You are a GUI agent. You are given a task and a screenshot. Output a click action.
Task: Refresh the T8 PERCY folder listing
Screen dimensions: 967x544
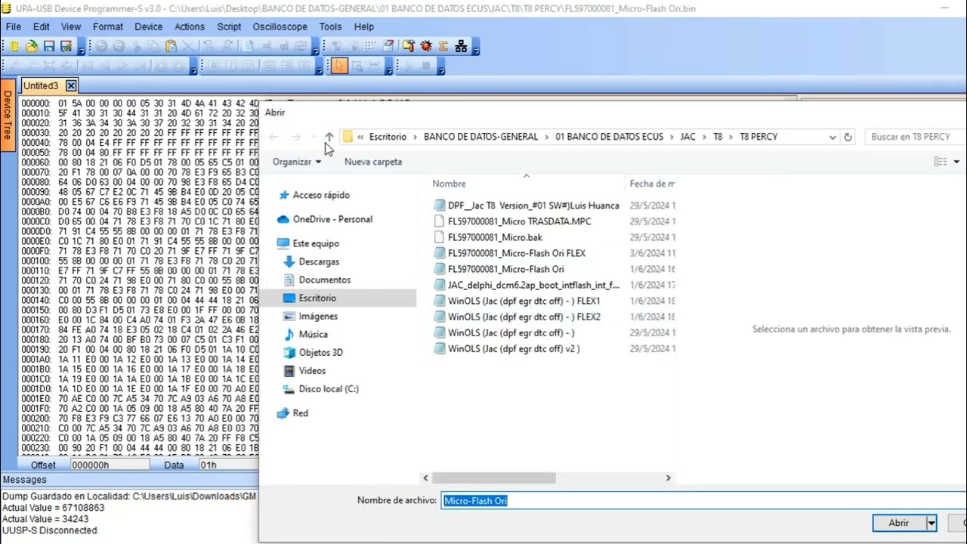click(x=848, y=137)
